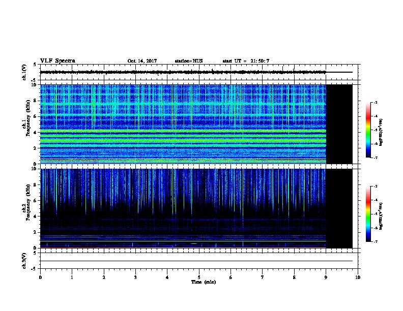403x311 pixels.
Task: Click the time axis tick label "0"
Action: coord(40,277)
